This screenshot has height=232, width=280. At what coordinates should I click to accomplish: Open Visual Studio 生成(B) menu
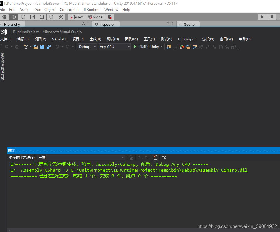point(95,39)
